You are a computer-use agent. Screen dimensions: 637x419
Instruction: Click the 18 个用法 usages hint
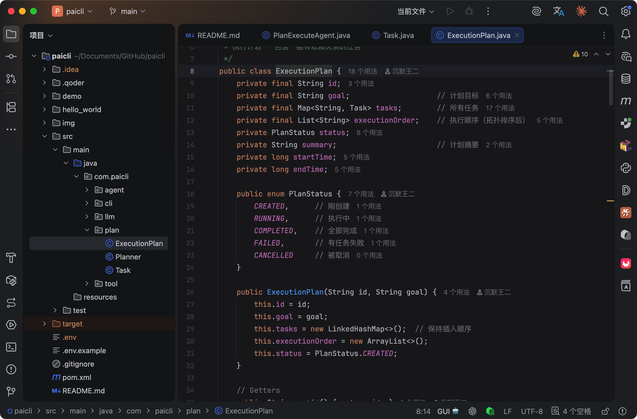(x=362, y=71)
